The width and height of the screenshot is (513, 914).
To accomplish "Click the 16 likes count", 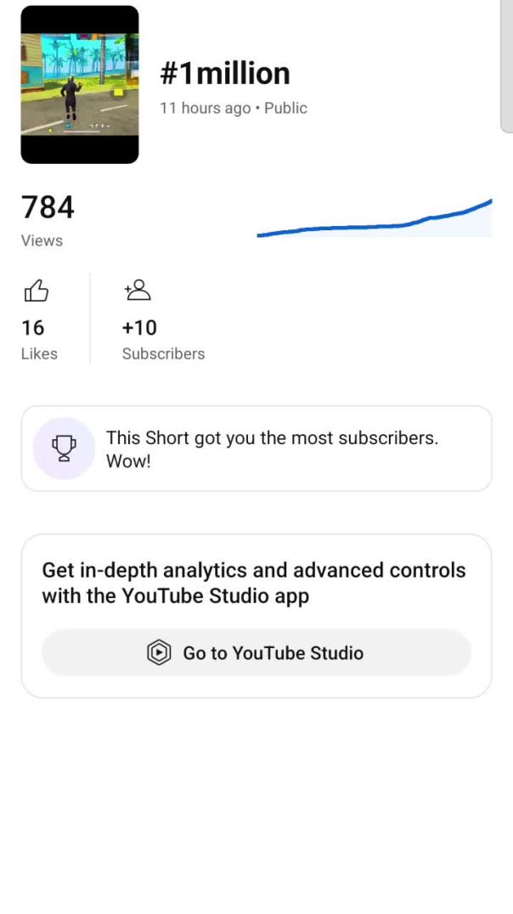I will point(33,328).
